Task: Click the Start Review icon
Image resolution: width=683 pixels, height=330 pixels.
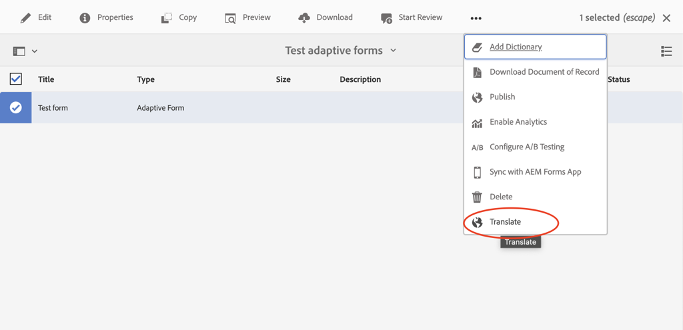Action: tap(386, 18)
